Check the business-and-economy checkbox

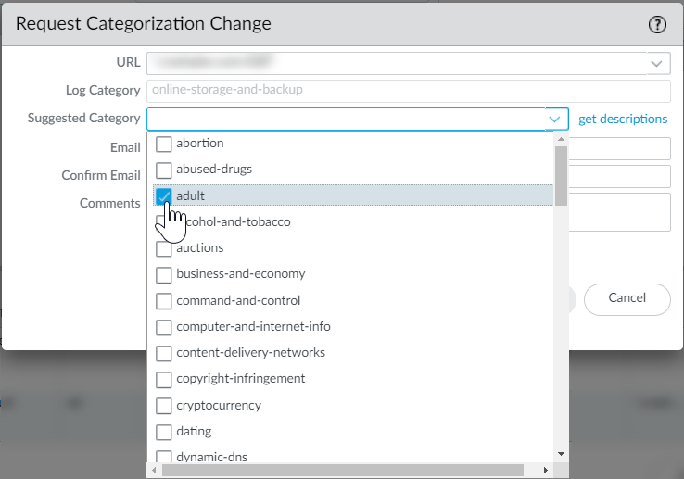pyautogui.click(x=163, y=275)
